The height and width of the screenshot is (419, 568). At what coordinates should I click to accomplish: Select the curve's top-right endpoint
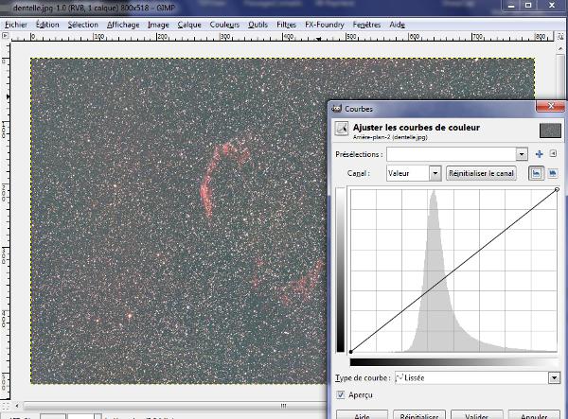coord(557,189)
